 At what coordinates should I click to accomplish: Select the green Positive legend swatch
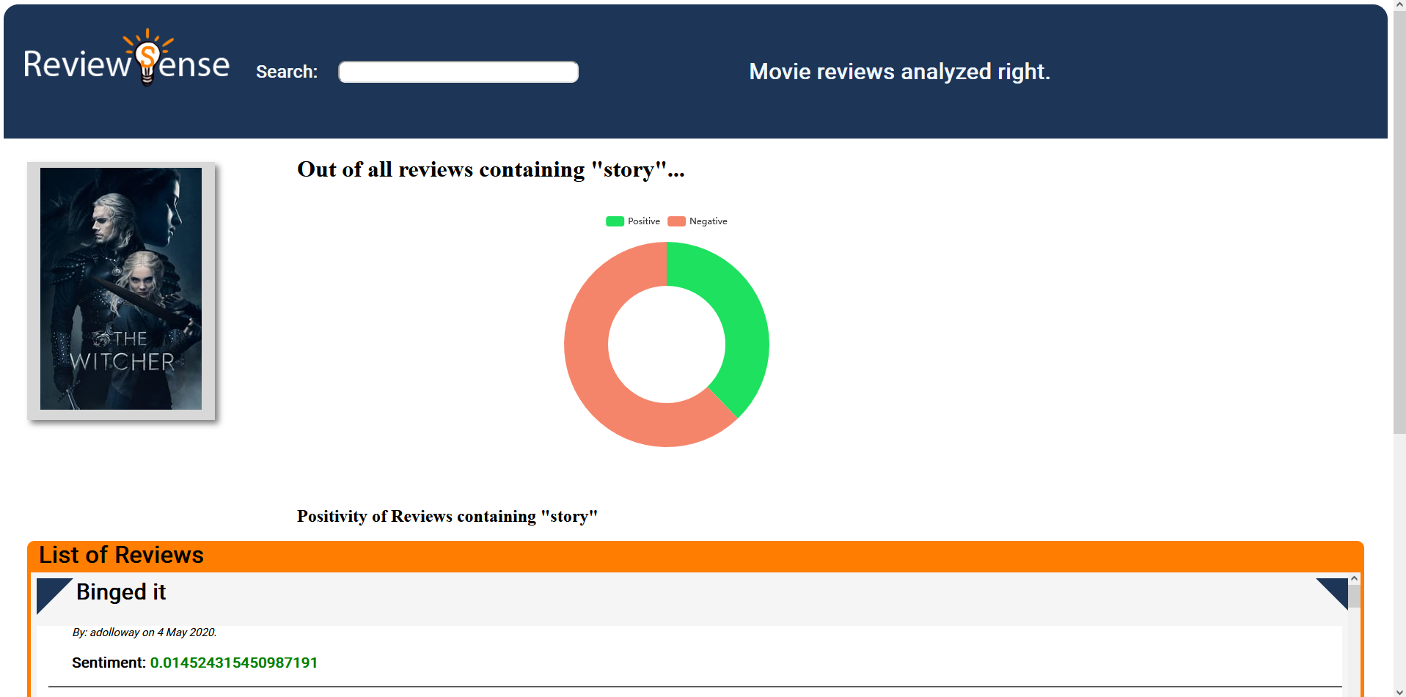[614, 221]
